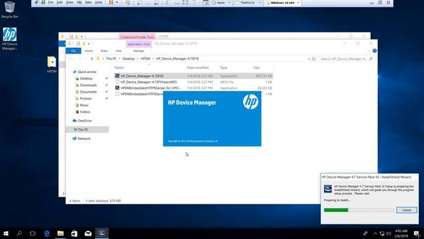
Task: Cancel the InstallShield Wizard preparation
Action: (406, 210)
